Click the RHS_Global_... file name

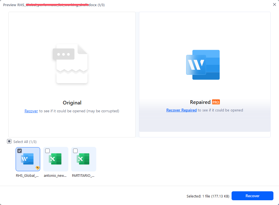pos(27,176)
